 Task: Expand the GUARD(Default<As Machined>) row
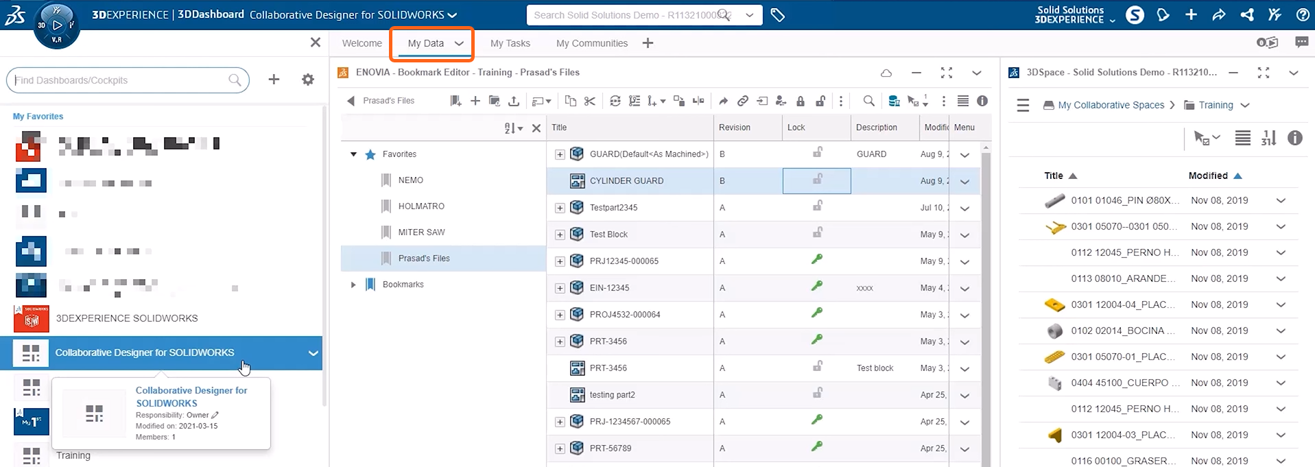point(560,154)
